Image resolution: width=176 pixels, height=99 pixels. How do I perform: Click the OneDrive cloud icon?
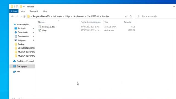[x=15, y=61]
